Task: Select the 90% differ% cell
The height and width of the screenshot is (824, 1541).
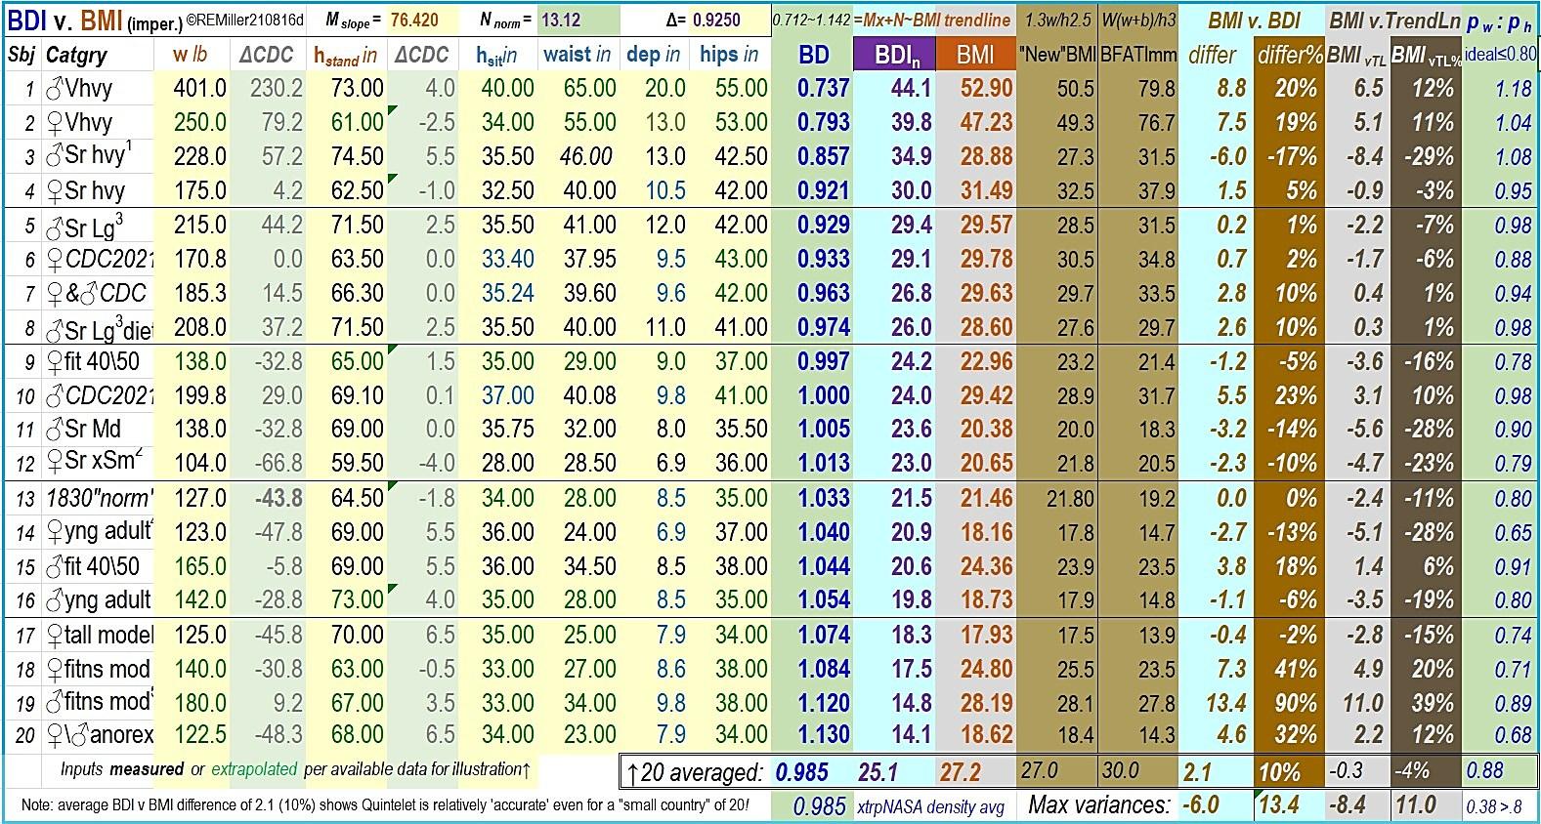Action: [1295, 704]
